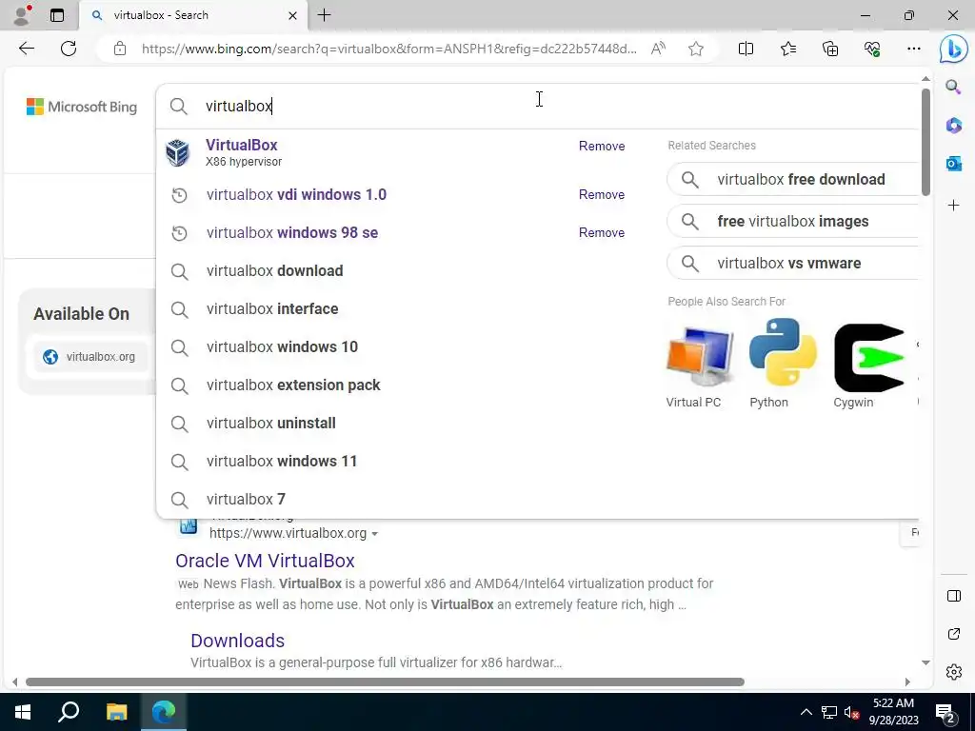Choose virtualbox download suggestion
The image size is (975, 731).
point(274,271)
